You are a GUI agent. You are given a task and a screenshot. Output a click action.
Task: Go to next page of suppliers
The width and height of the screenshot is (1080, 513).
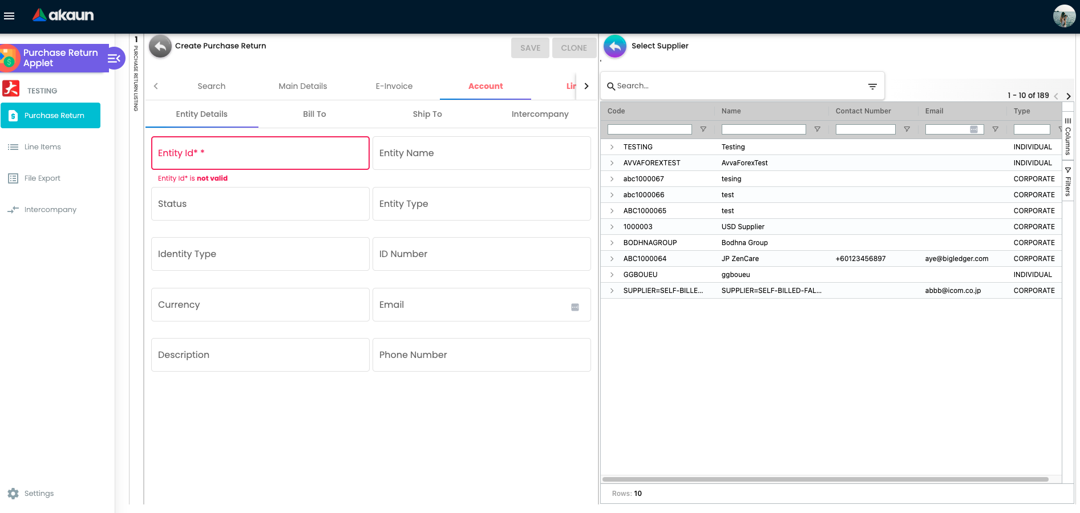pyautogui.click(x=1069, y=96)
